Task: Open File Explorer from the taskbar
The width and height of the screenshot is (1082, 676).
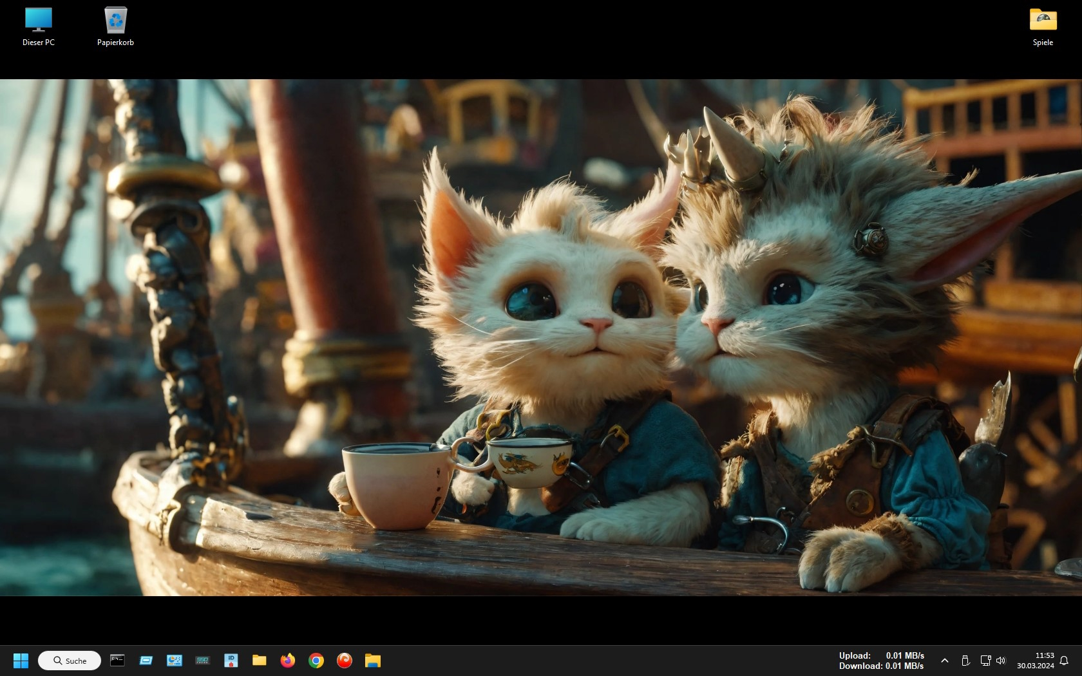Action: [373, 660]
